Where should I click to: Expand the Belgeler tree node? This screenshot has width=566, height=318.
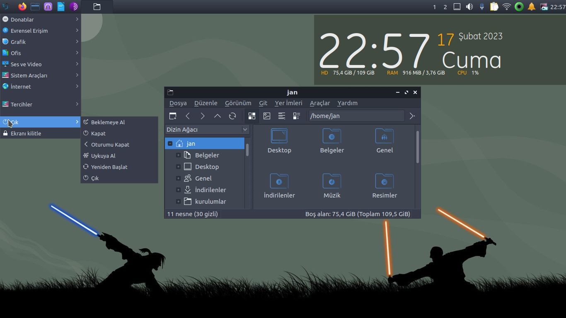click(178, 155)
